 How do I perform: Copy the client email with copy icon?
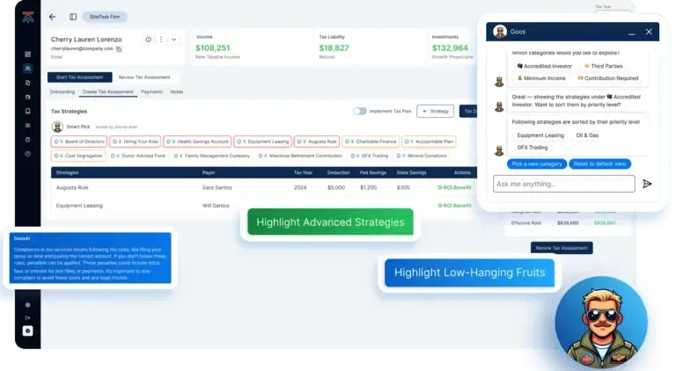[119, 49]
